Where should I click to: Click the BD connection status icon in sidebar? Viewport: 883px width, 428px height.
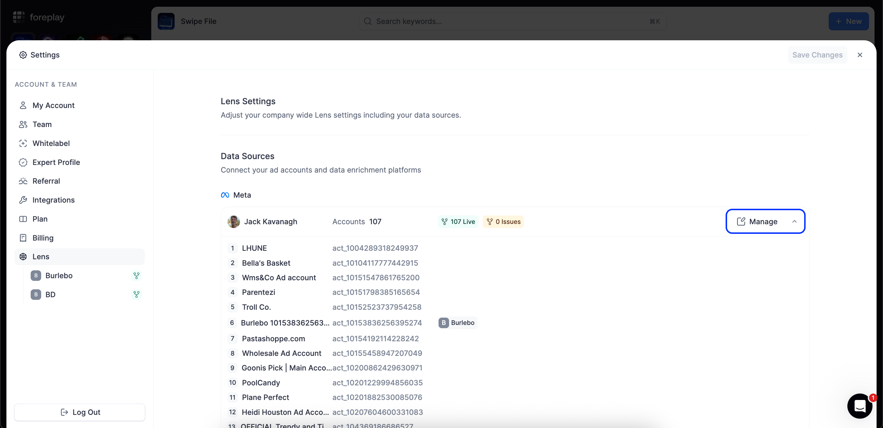[x=136, y=294]
